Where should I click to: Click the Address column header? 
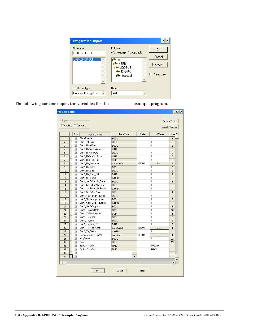point(143,134)
